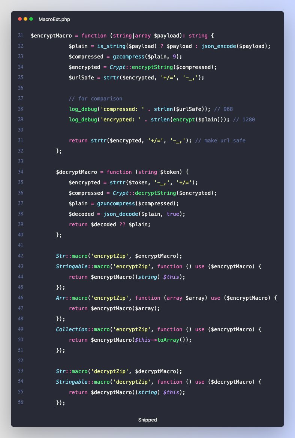Click line number 42
This screenshot has width=295, height=438.
pyautogui.click(x=20, y=256)
